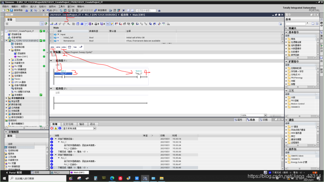The width and height of the screenshot is (324, 182).
Task: Click the normally open contact instruction
Action: [x=52, y=47]
